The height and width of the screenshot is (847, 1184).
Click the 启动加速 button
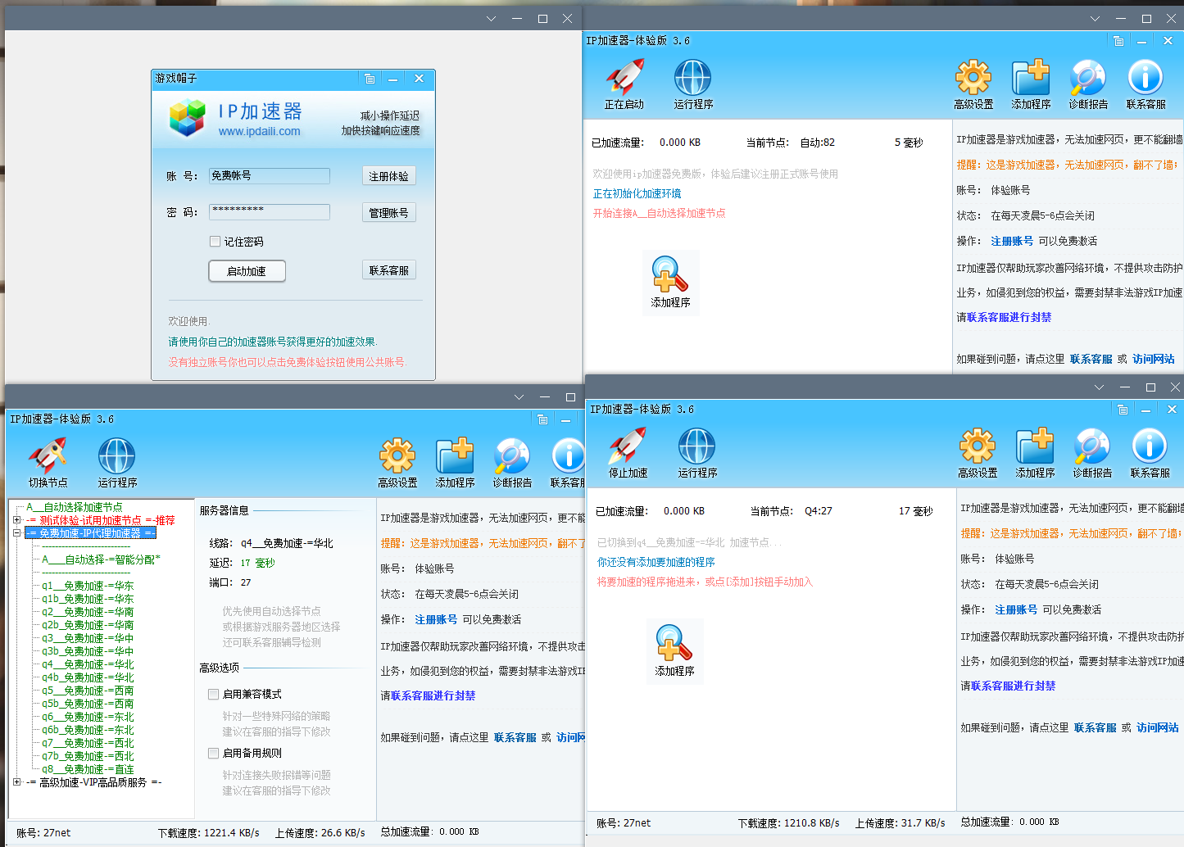click(x=247, y=271)
